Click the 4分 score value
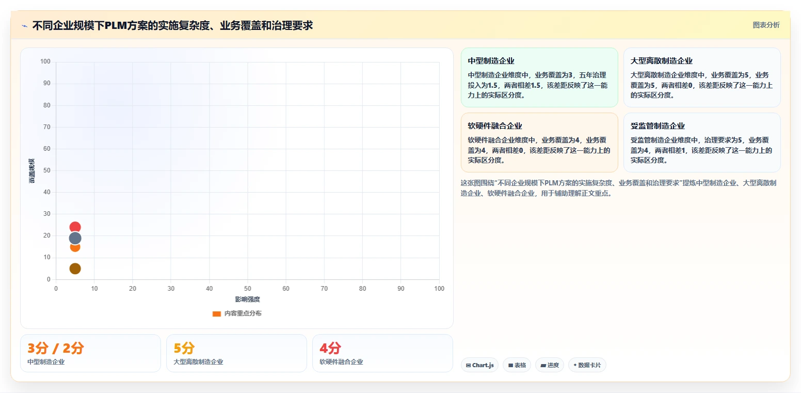The height and width of the screenshot is (393, 801). point(330,349)
